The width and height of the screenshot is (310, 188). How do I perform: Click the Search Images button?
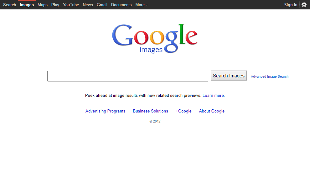(229, 76)
